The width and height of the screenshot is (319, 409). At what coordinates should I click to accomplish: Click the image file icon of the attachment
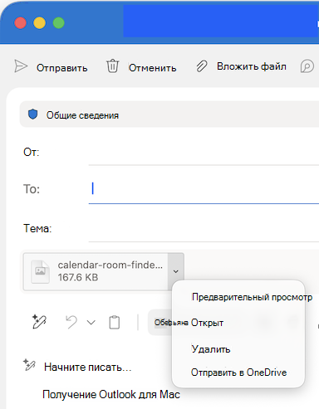pos(41,272)
